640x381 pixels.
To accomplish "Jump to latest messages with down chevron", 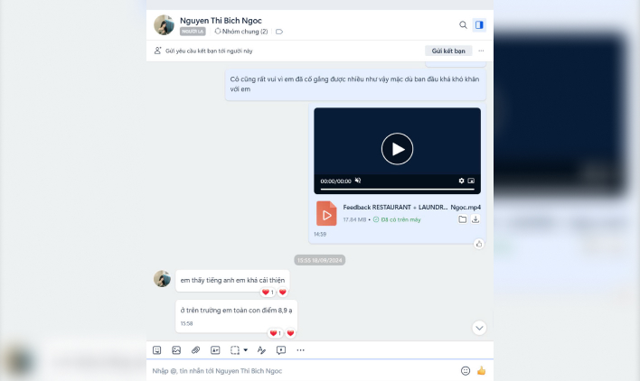I will pos(479,328).
